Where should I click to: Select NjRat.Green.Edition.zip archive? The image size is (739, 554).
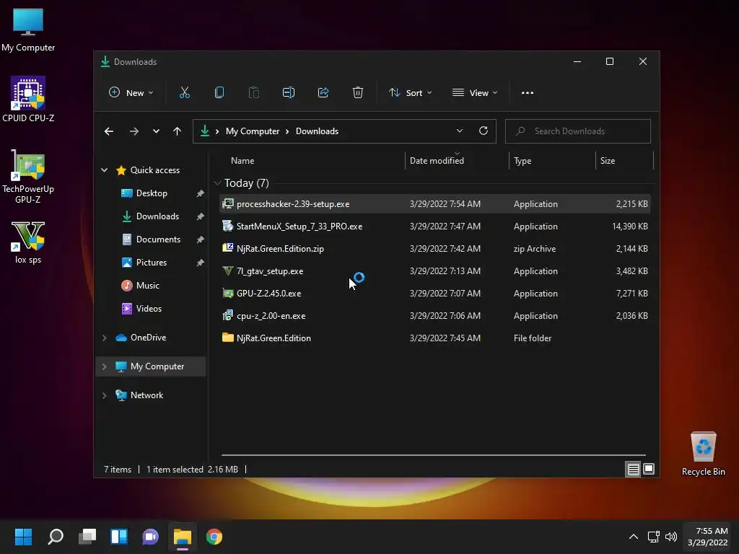pyautogui.click(x=435, y=249)
